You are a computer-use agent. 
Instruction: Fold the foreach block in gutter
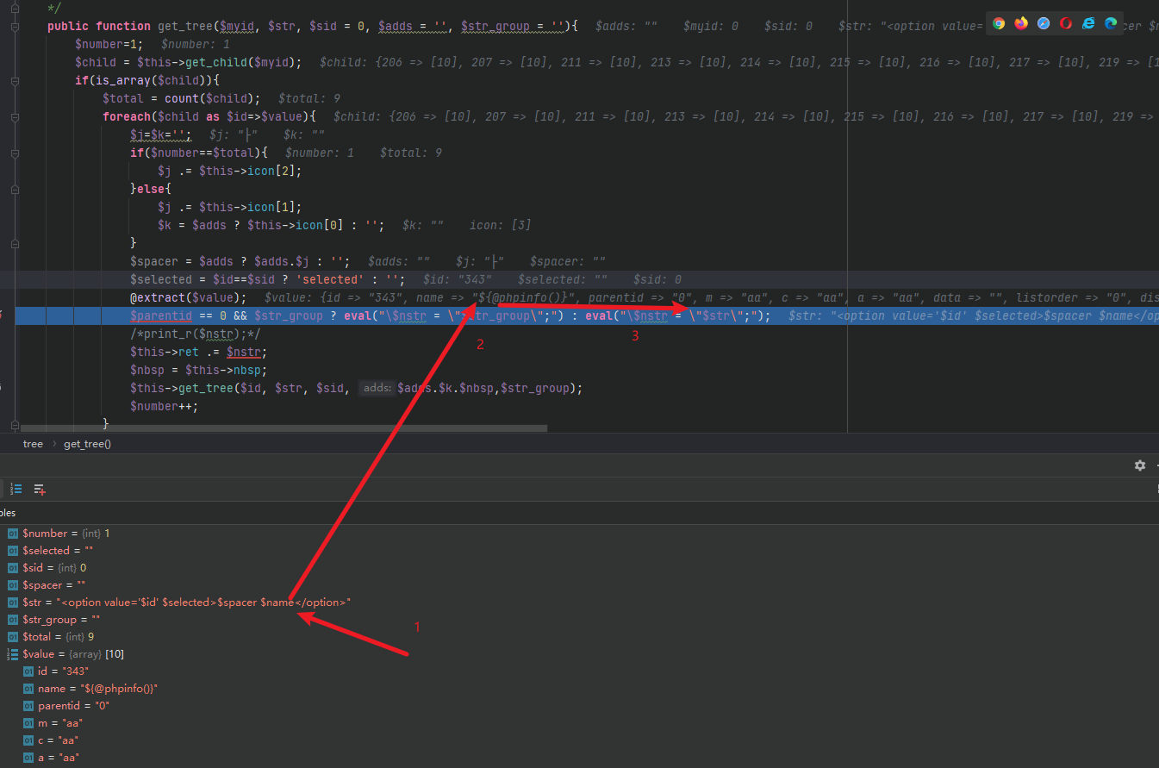tap(16, 116)
